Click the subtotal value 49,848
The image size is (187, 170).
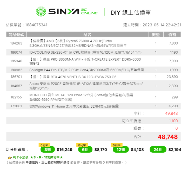(x=171, y=113)
